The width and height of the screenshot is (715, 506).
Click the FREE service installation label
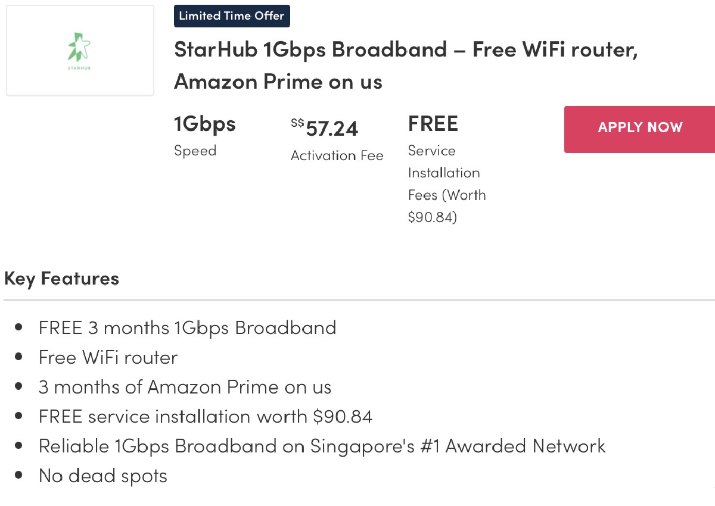[433, 124]
